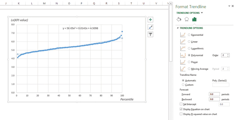The image size is (236, 120).
Task: Click the highest data point near 7.0
Action: [122, 31]
